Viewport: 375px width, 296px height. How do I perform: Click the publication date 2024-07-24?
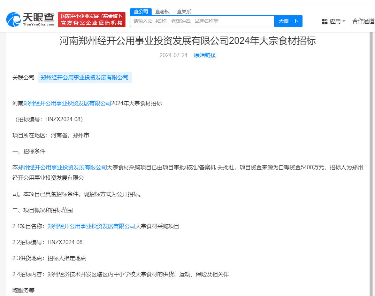tap(173, 55)
